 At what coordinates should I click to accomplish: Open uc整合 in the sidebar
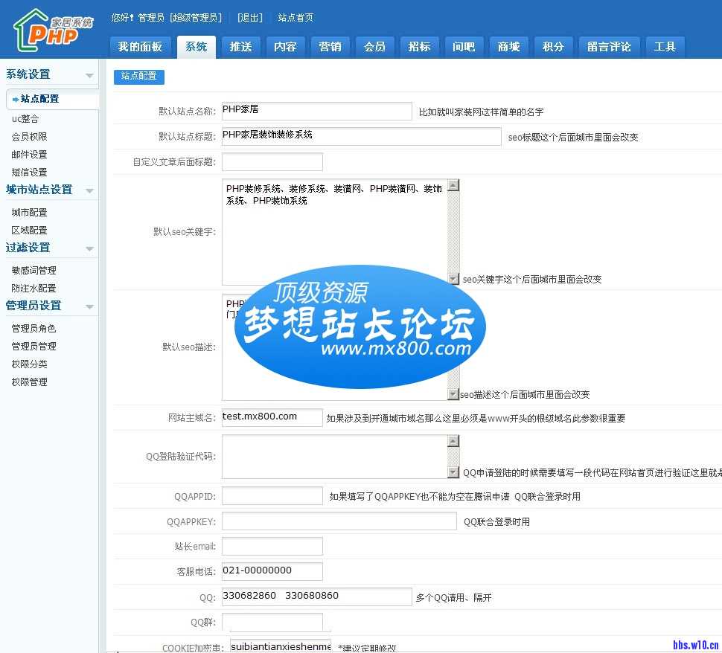(25, 119)
